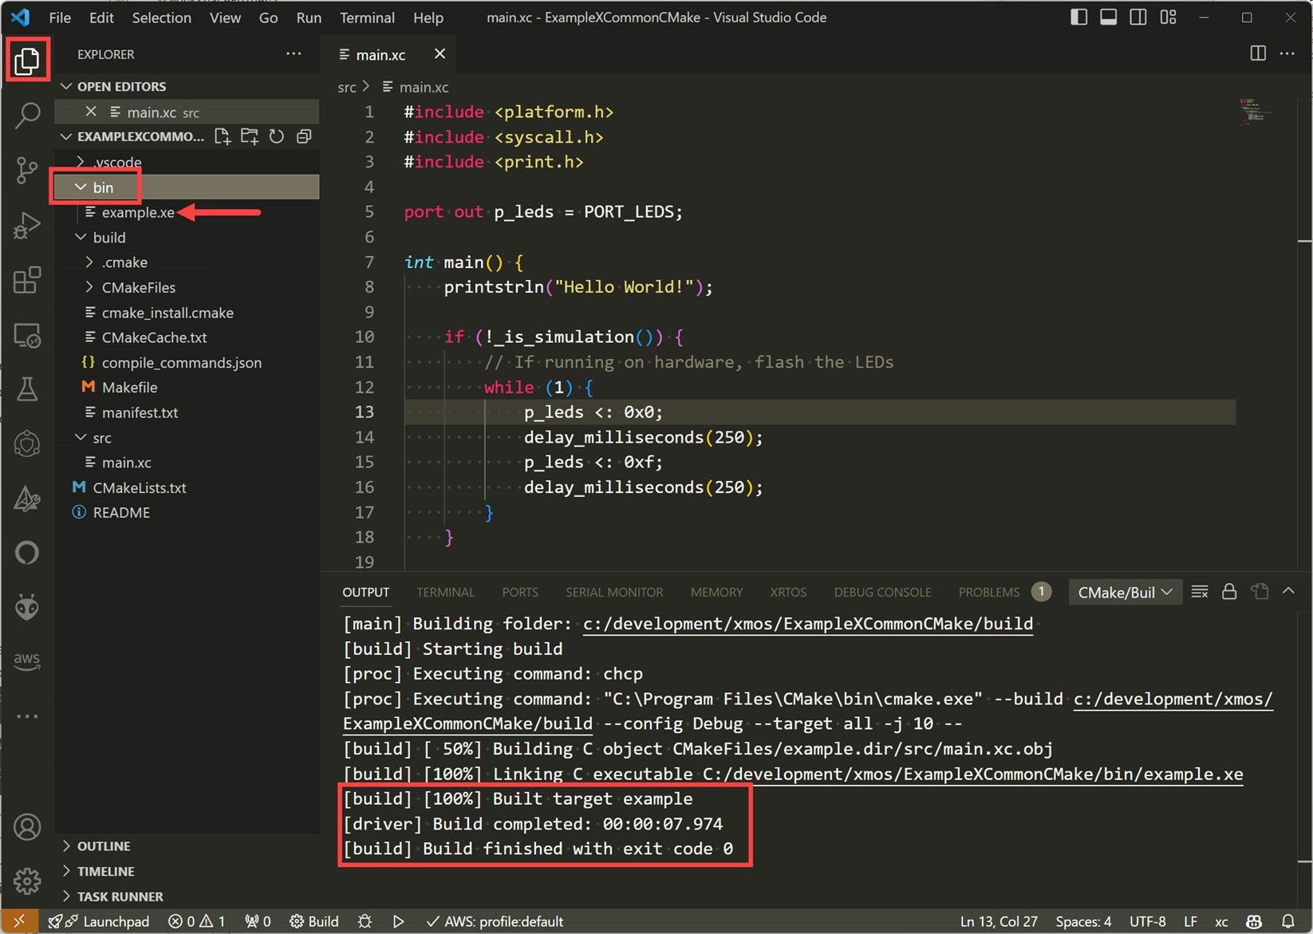Viewport: 1313px width, 934px height.
Task: Open the AWS toolkit view
Action: (27, 660)
